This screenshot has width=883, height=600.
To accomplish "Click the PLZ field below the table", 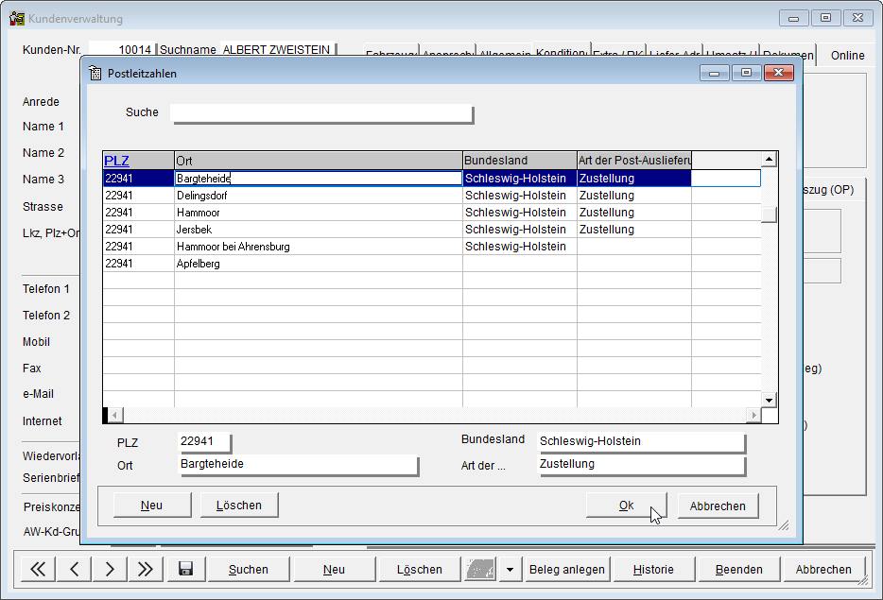I will [x=204, y=442].
